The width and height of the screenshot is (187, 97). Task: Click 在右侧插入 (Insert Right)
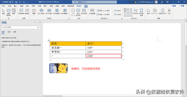point(65,11)
